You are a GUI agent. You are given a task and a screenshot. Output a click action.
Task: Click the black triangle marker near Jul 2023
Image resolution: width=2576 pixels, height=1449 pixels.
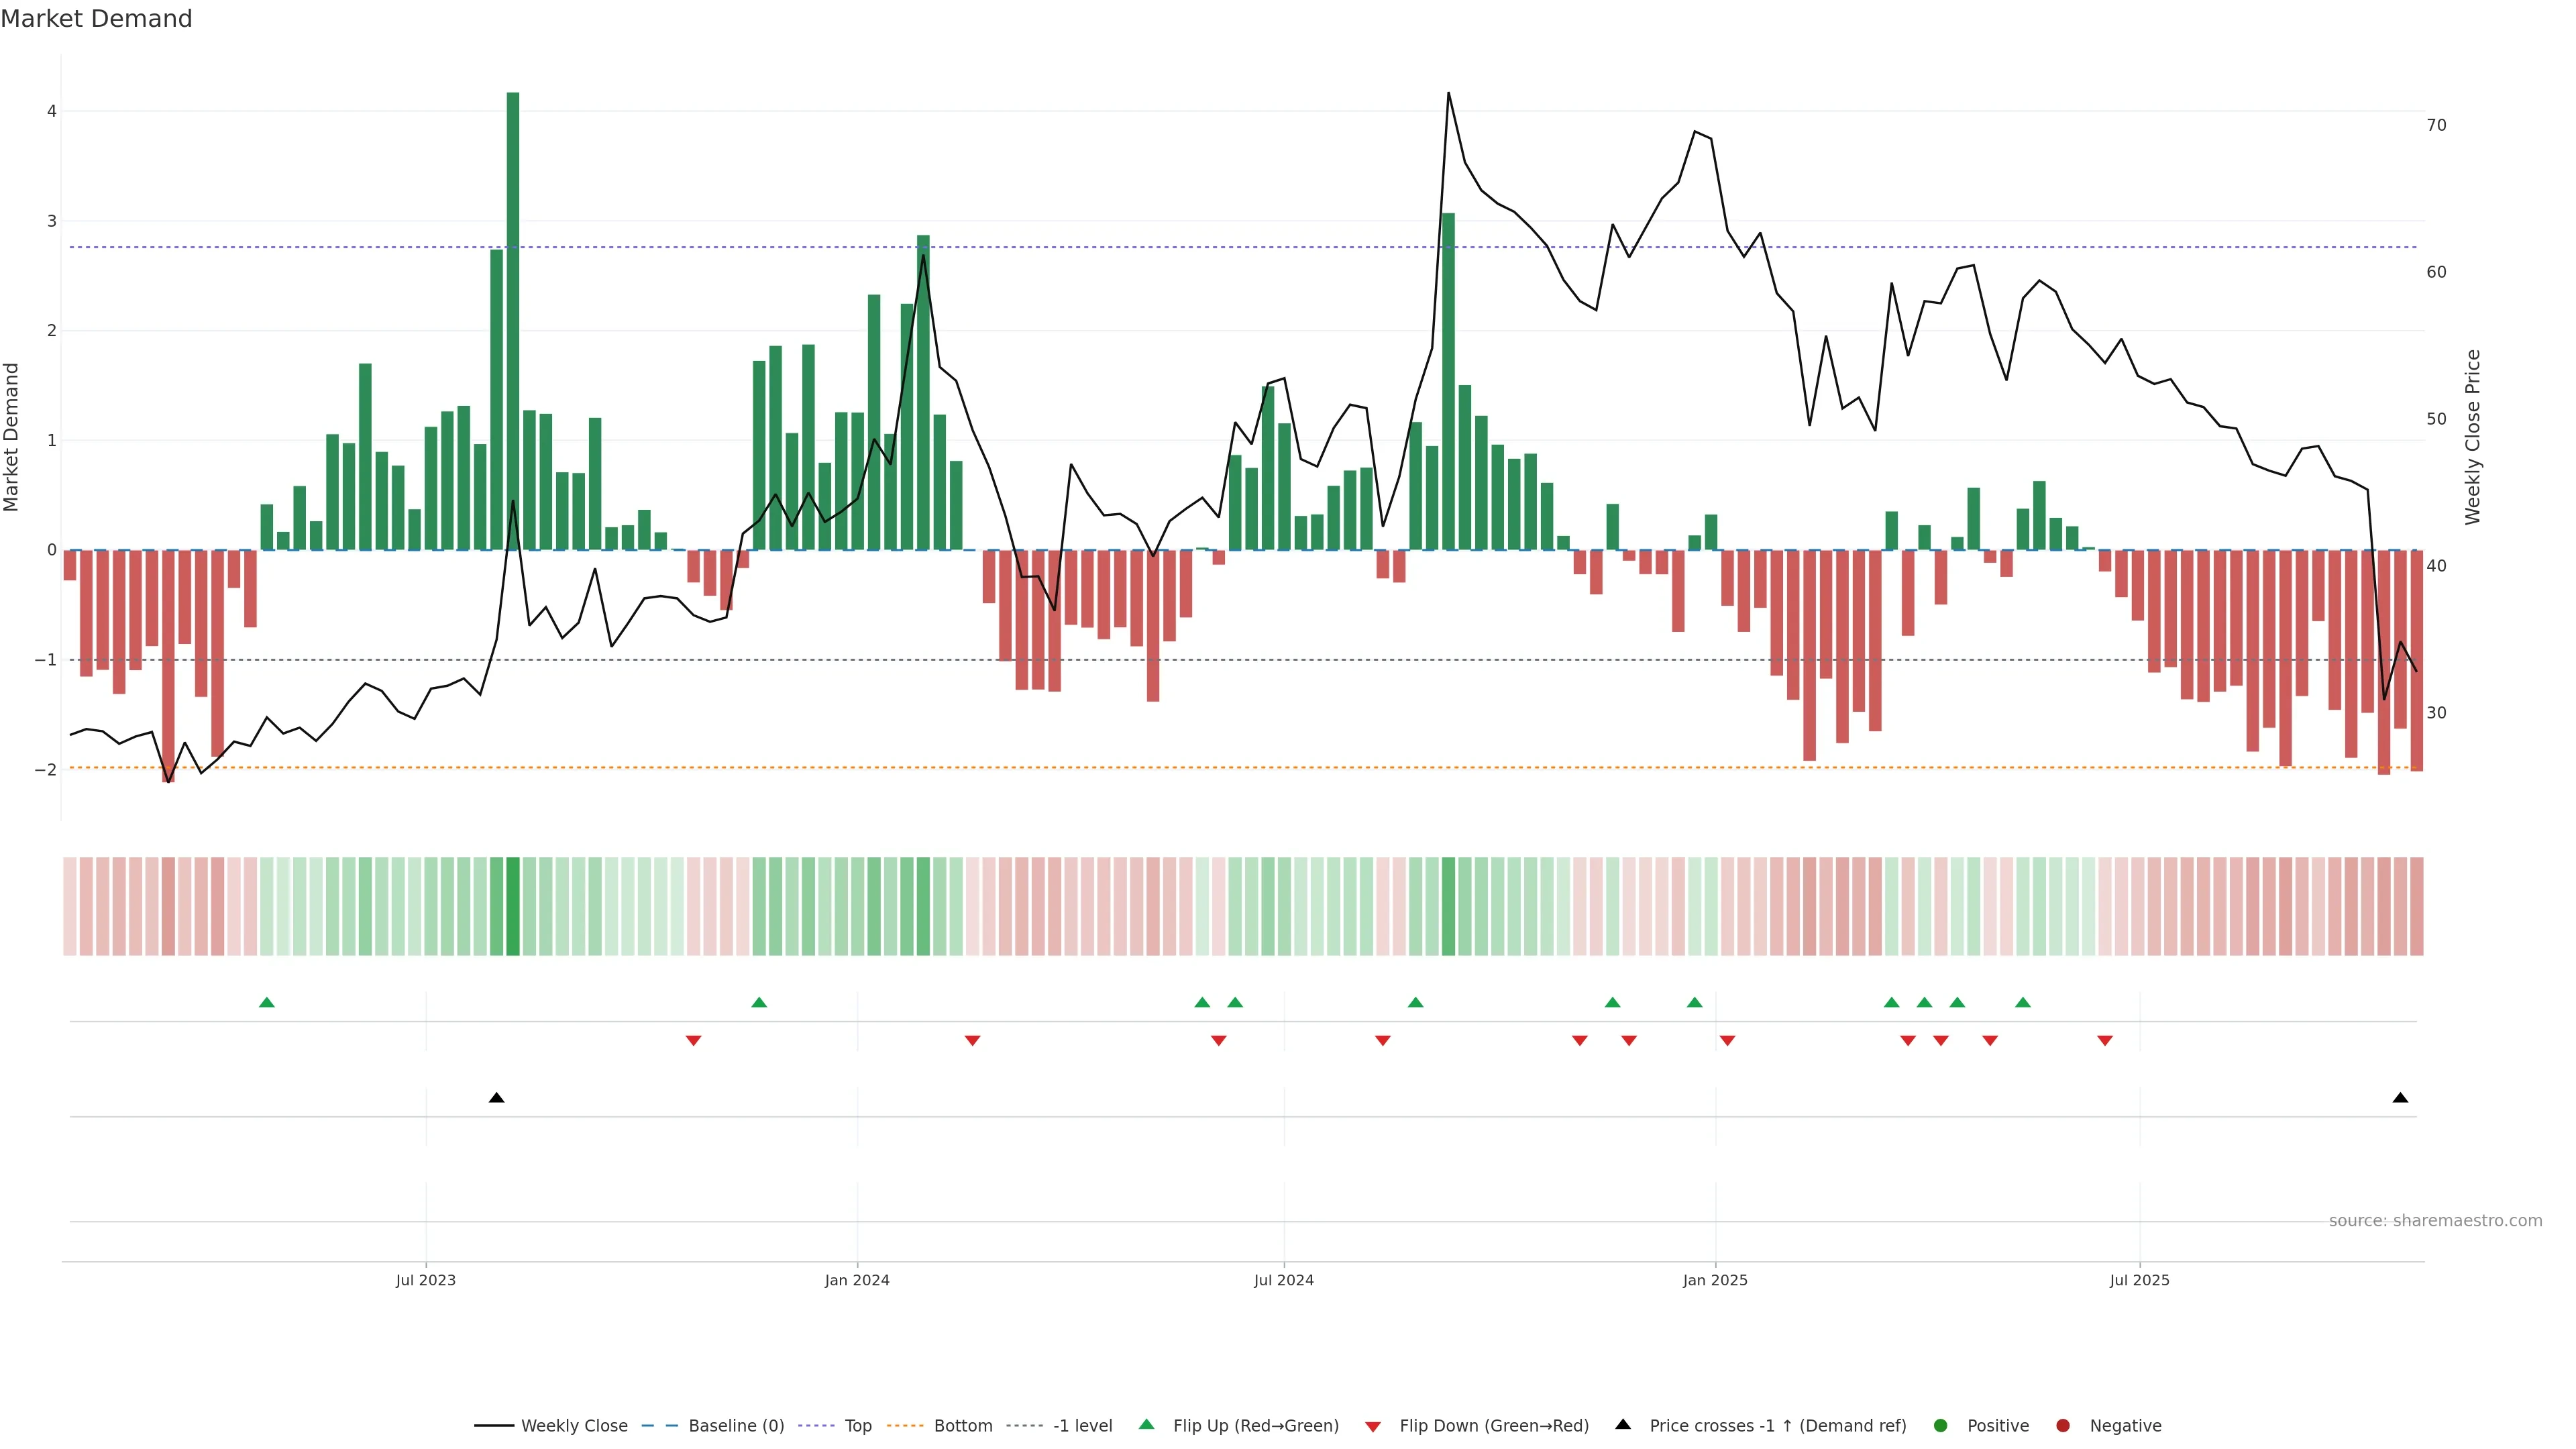(x=497, y=1098)
